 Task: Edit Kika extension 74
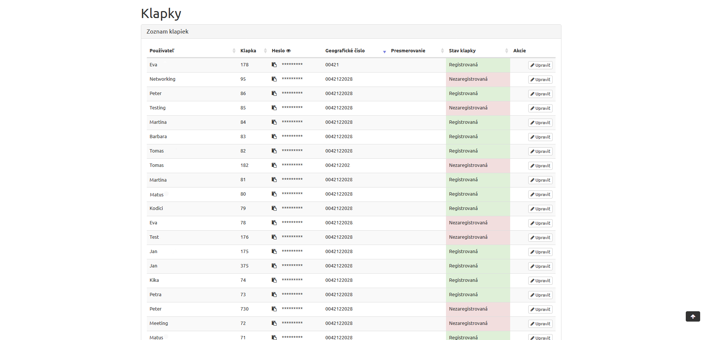pyautogui.click(x=540, y=281)
